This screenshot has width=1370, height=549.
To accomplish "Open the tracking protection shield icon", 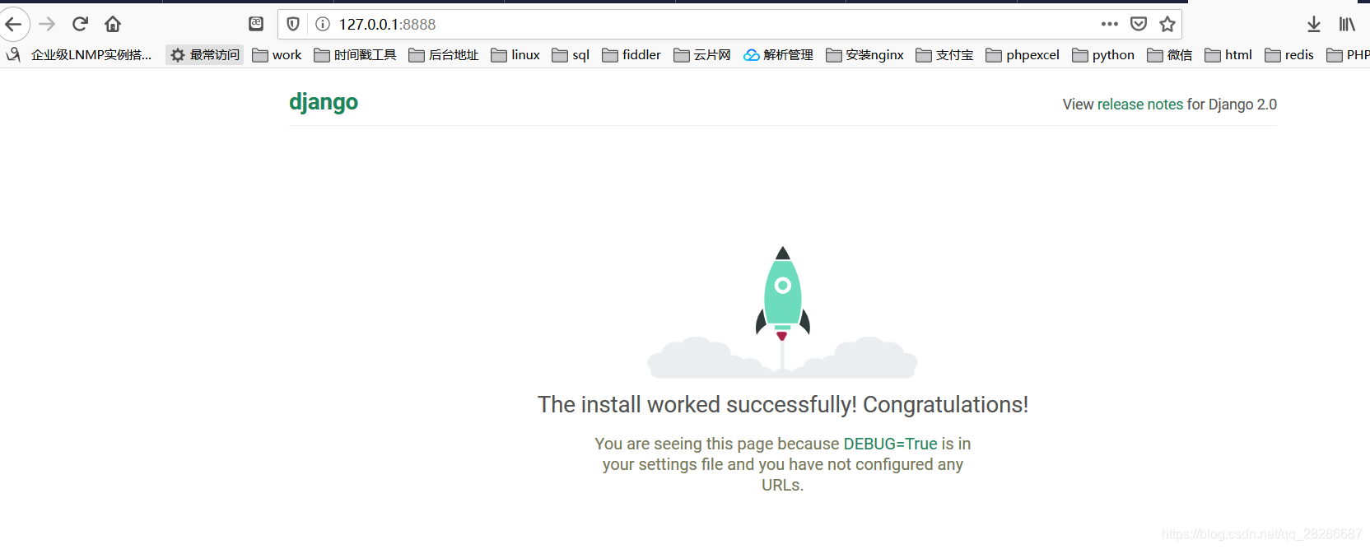I will 293,24.
